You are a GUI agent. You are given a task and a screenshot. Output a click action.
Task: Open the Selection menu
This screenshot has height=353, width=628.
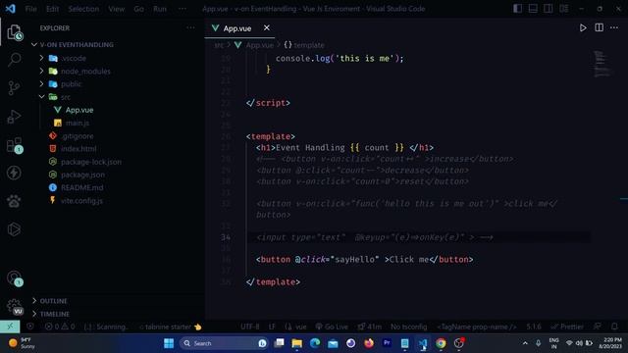tap(83, 9)
